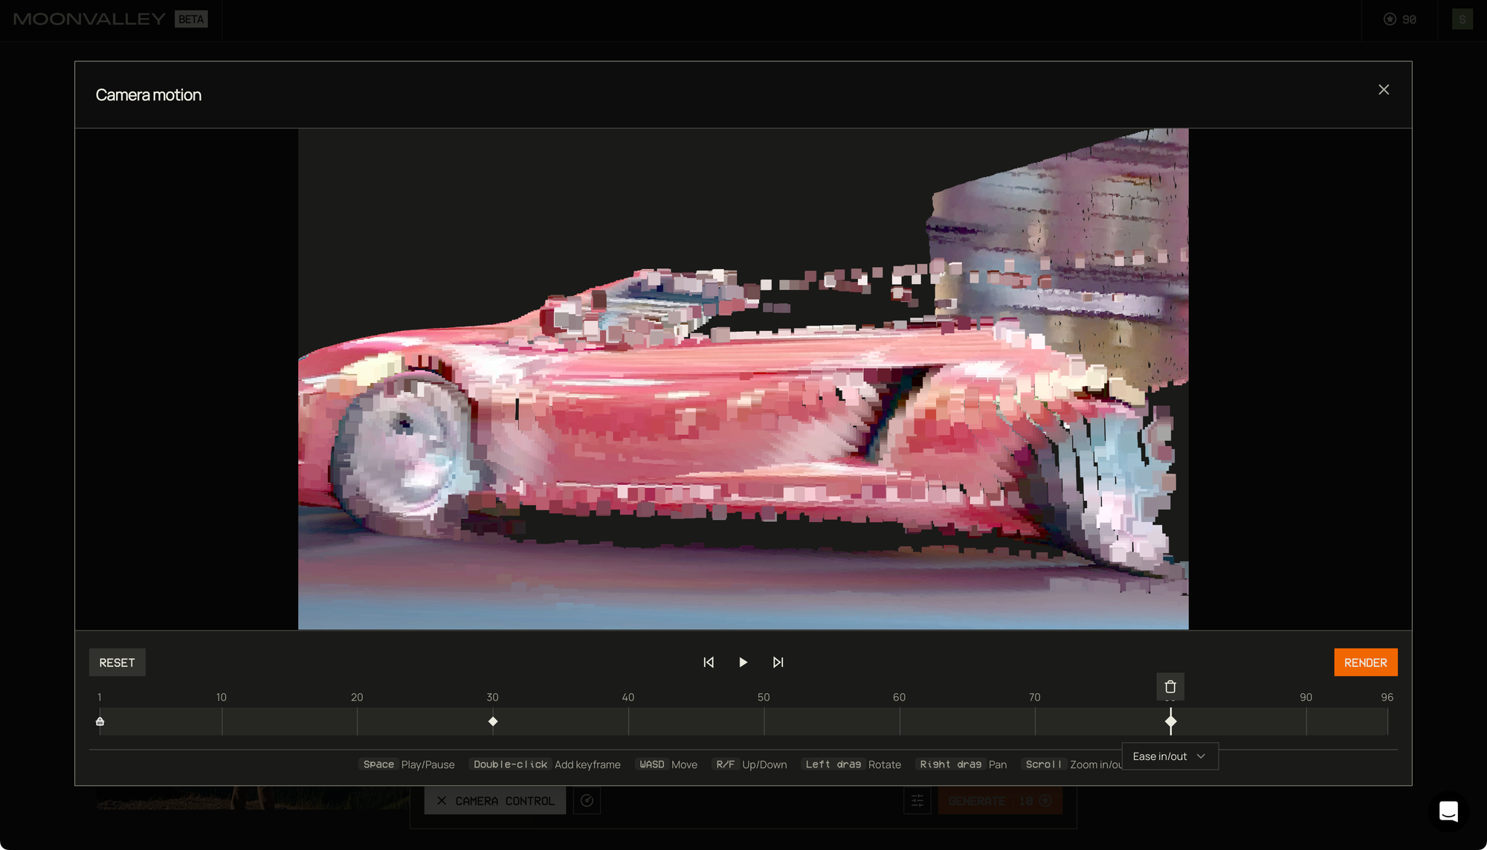Screen dimensions: 1487x850
Task: Click the Right drag Pan hint
Action: coord(962,764)
